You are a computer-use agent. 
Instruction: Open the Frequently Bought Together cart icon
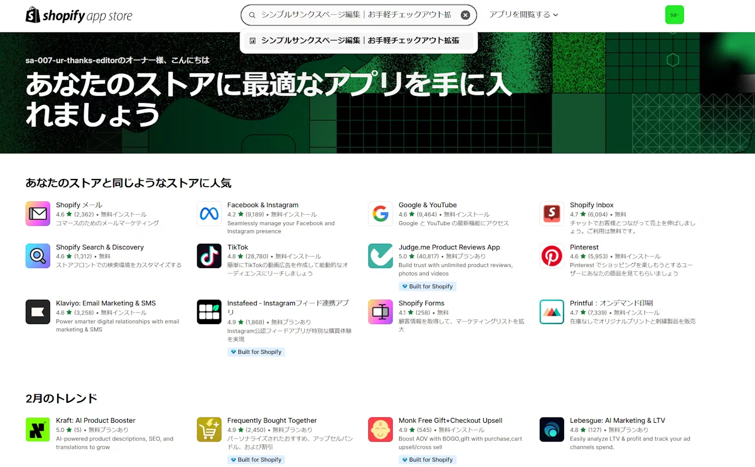coord(209,429)
